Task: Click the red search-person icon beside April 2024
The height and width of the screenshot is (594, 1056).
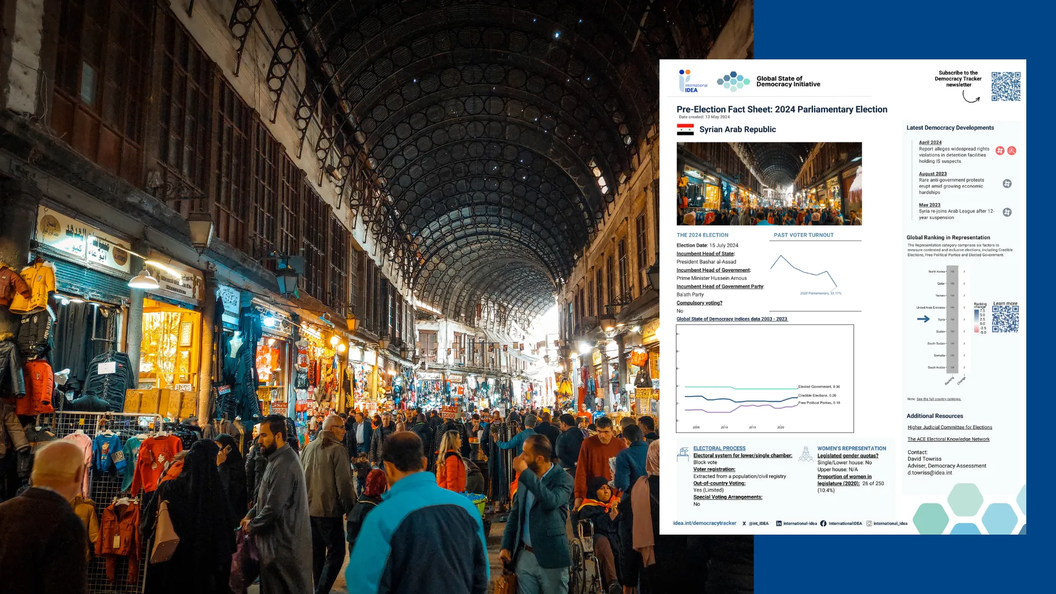Action: [x=1011, y=151]
